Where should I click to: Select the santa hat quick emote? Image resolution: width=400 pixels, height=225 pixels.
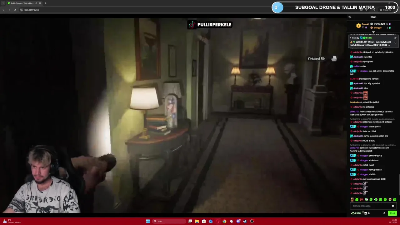click(x=390, y=199)
